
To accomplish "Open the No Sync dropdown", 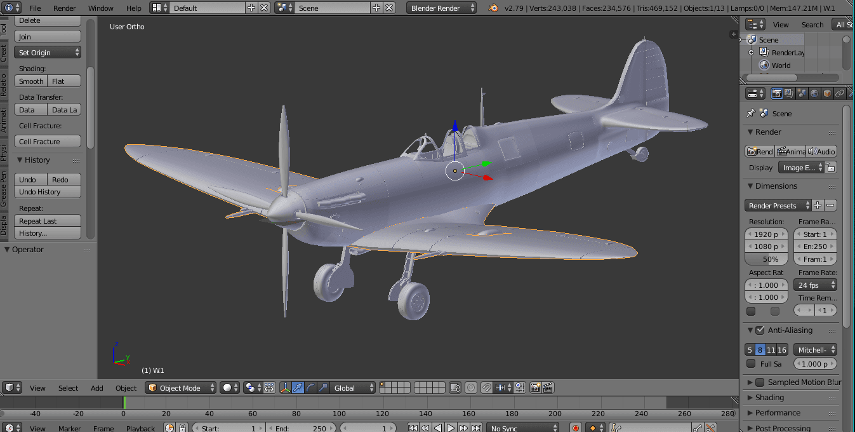I will (x=524, y=428).
